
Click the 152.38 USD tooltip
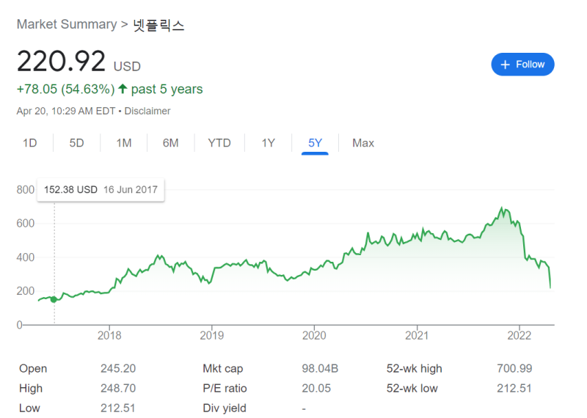101,190
